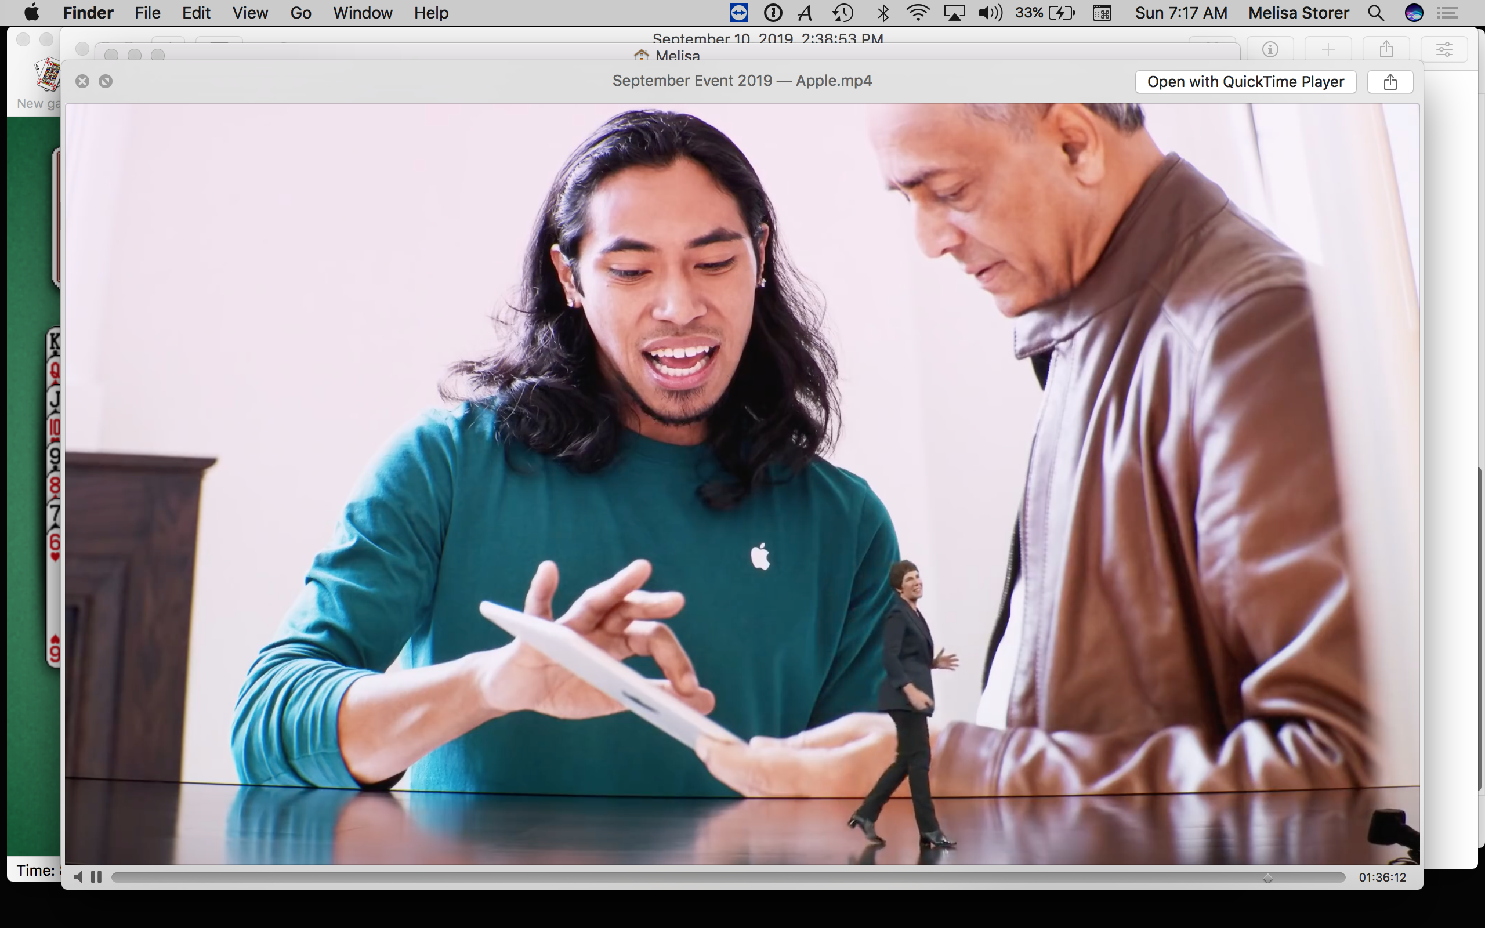
Task: Open Spotlight search
Action: [1376, 13]
